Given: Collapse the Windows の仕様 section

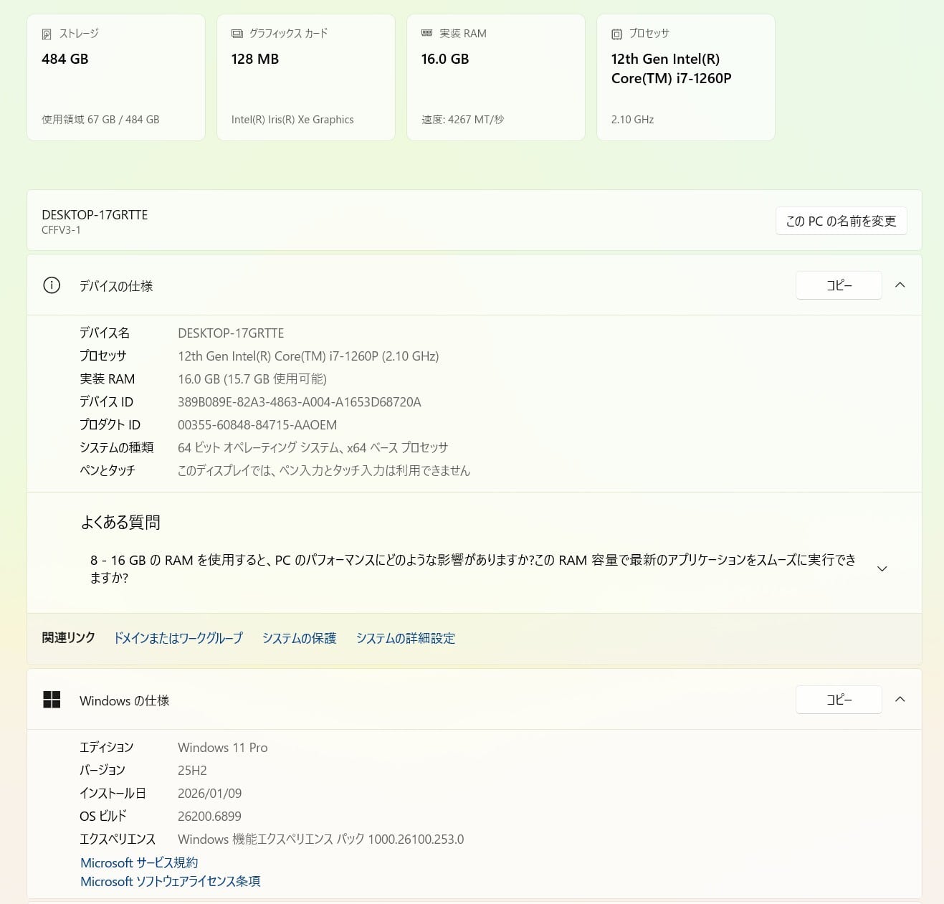Looking at the screenshot, I should pos(900,700).
